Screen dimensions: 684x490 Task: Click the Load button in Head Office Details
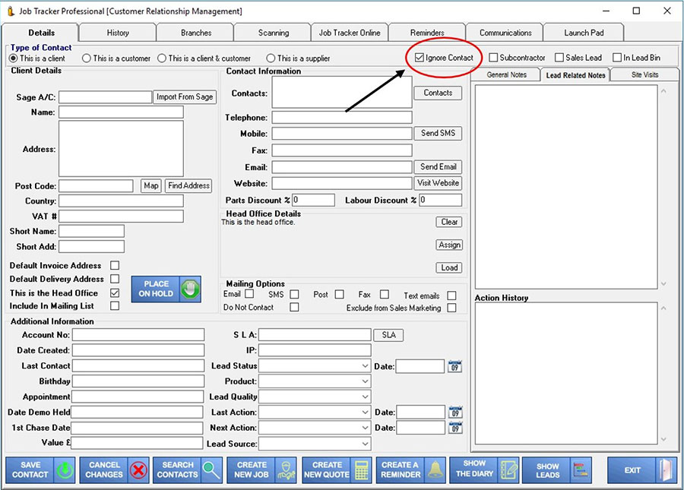tap(449, 267)
